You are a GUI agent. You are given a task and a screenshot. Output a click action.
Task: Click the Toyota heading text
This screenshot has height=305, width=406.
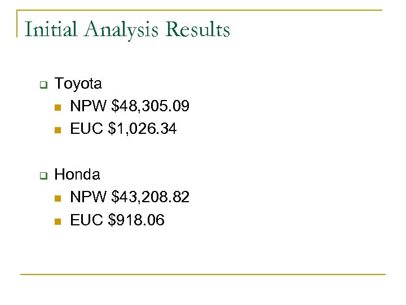coord(78,84)
